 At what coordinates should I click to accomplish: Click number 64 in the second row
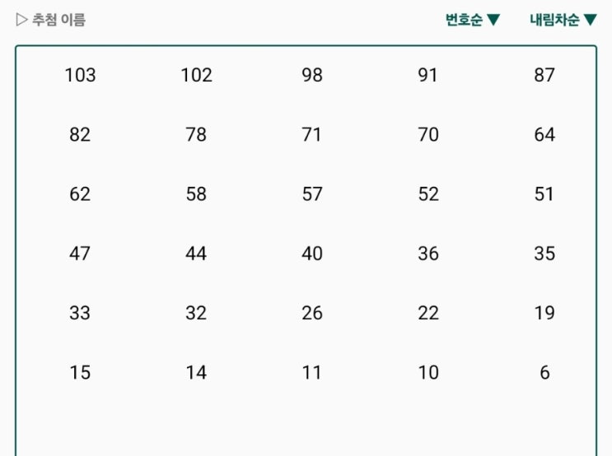click(544, 134)
